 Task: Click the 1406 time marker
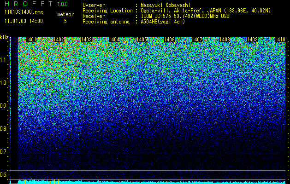point(170,40)
